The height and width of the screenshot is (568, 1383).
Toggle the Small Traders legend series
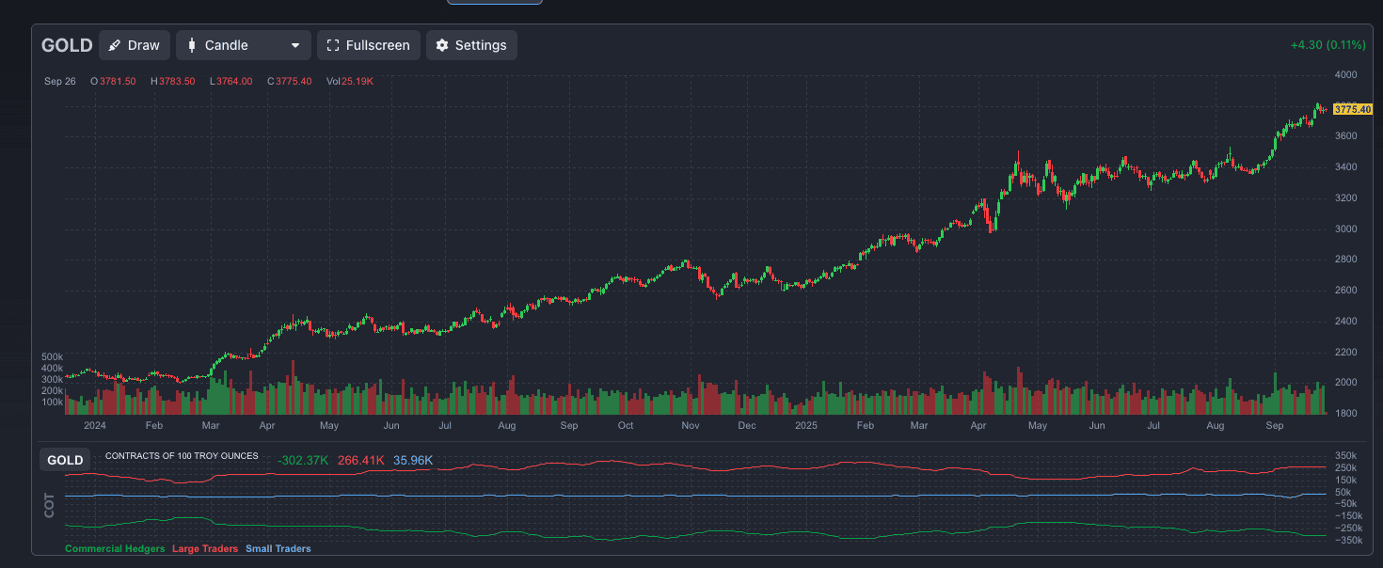point(278,548)
